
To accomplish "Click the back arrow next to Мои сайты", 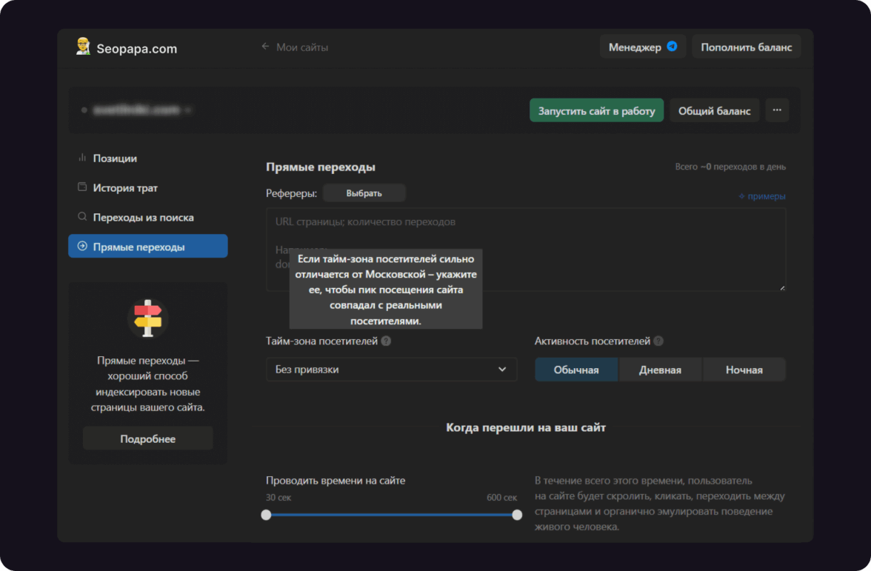I will [265, 47].
